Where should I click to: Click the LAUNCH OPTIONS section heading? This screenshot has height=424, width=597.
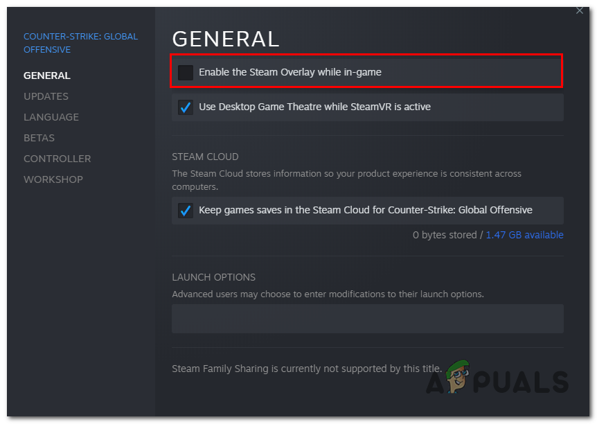pos(213,277)
